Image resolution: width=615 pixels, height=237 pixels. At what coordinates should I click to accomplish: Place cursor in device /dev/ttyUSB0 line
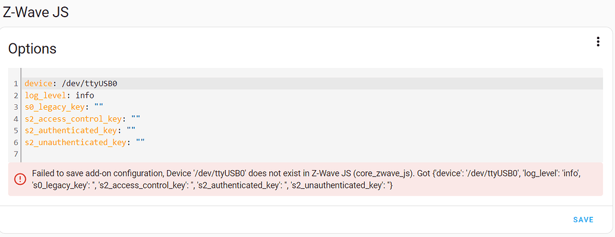coord(313,84)
